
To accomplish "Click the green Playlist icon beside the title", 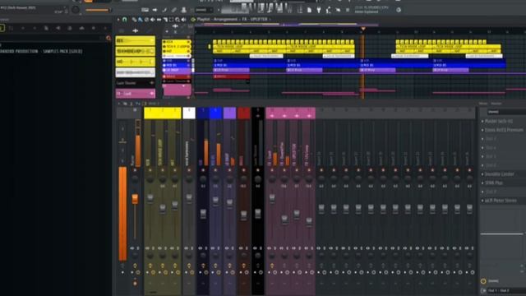I will tap(193, 20).
